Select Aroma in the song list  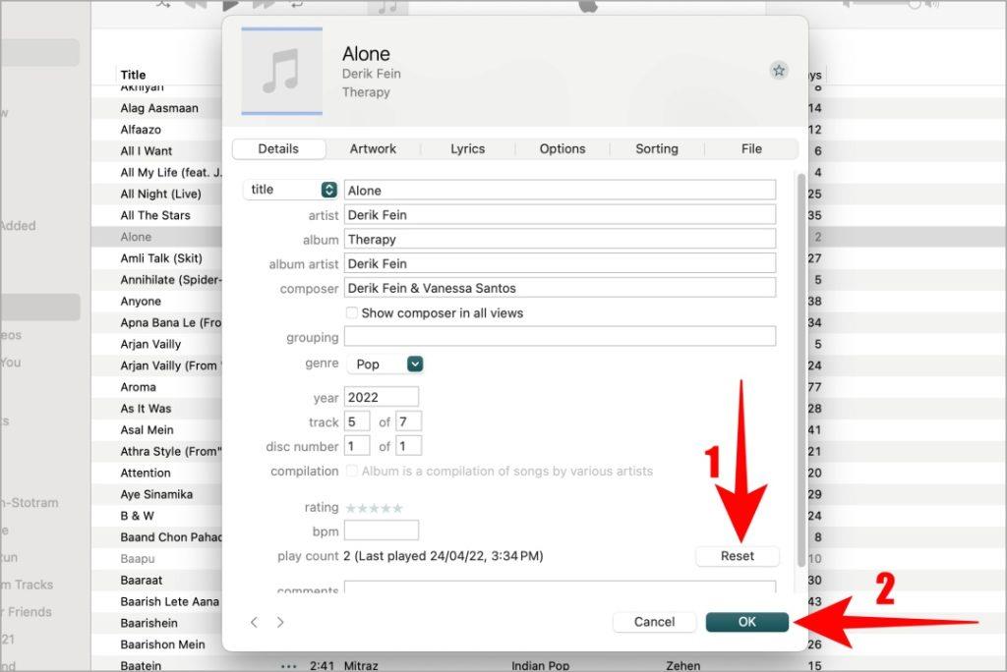[138, 387]
